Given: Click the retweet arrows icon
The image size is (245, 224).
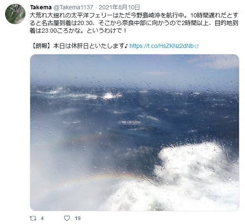Looking at the screenshot, I should coord(33,218).
